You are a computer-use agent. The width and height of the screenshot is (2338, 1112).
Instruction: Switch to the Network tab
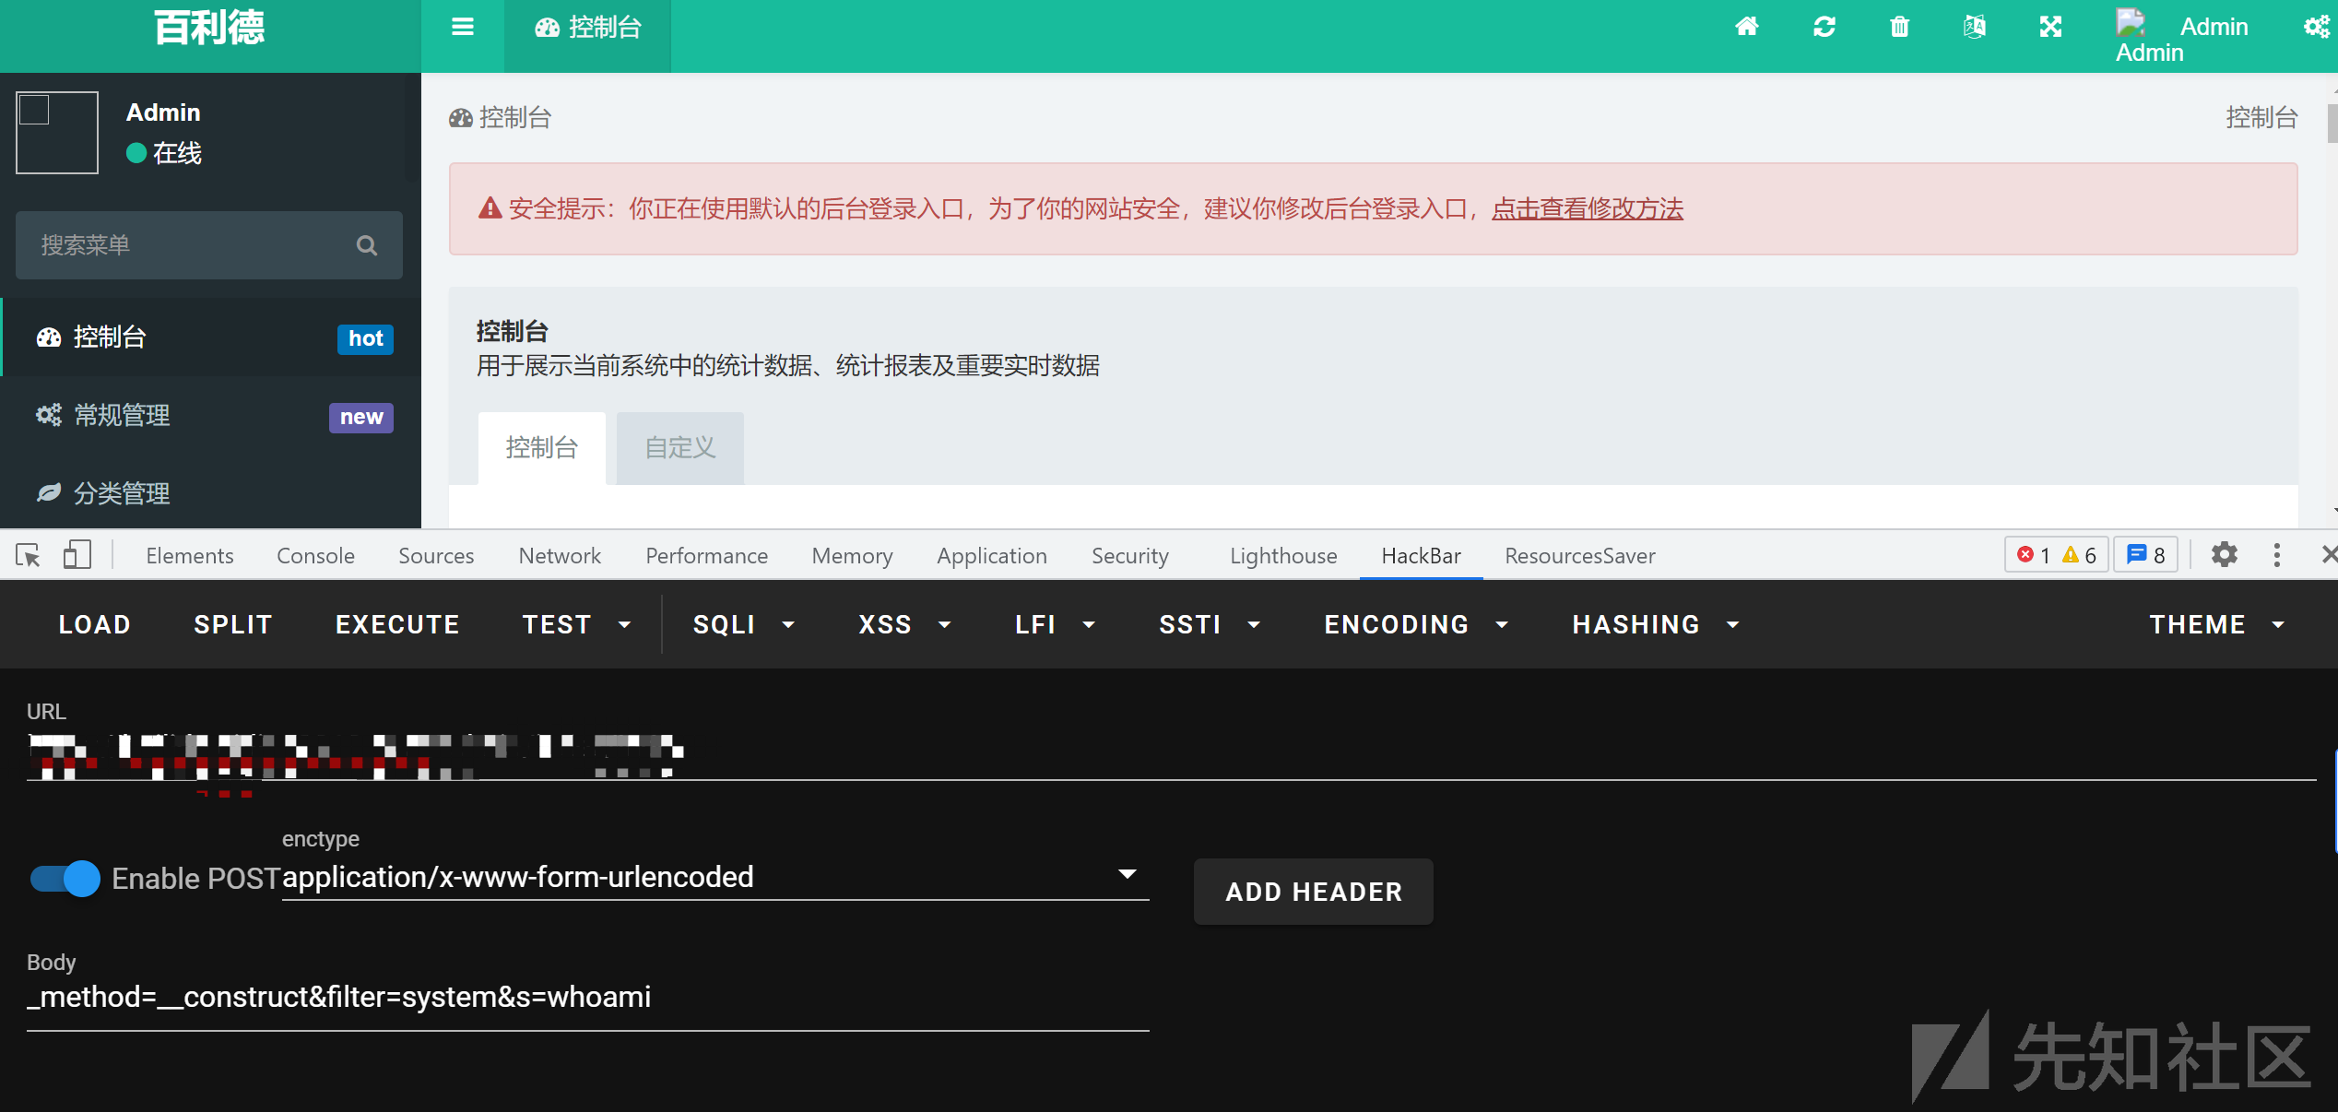559,555
